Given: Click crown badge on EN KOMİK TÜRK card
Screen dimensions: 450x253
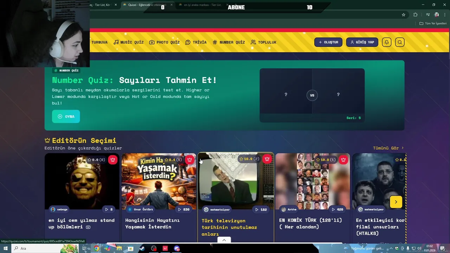Looking at the screenshot, I should click(343, 160).
